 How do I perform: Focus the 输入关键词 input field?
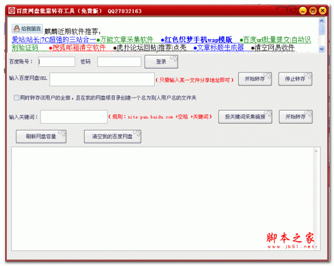coord(74,117)
